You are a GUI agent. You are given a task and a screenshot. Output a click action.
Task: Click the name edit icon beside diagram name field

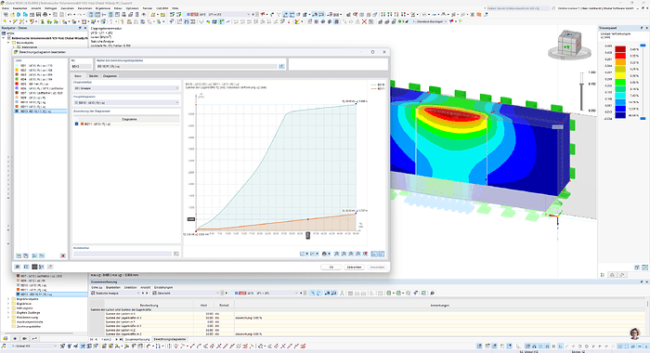(x=281, y=66)
